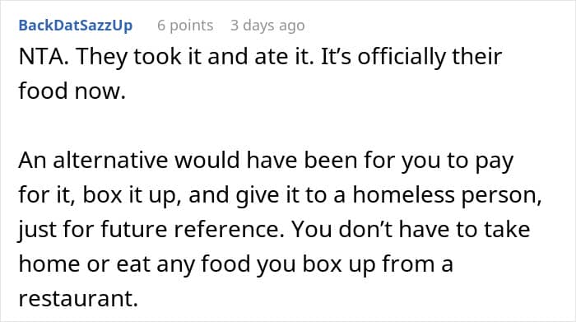This screenshot has width=576, height=322.
Task: Click the phrase box it up
Action: [132, 195]
